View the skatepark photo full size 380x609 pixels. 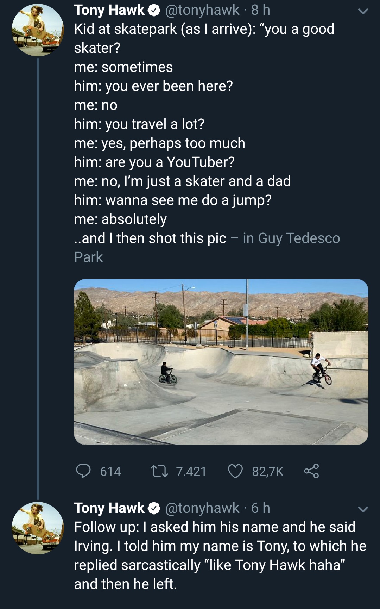[x=221, y=362]
